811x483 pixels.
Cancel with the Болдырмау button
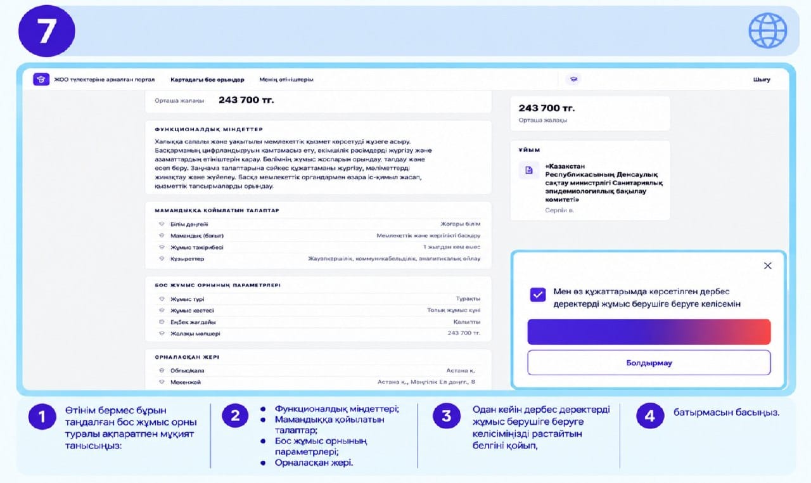(649, 363)
